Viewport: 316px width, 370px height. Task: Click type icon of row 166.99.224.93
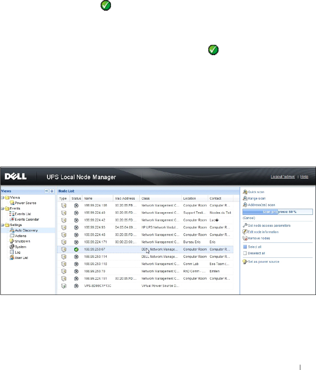coord(64,228)
